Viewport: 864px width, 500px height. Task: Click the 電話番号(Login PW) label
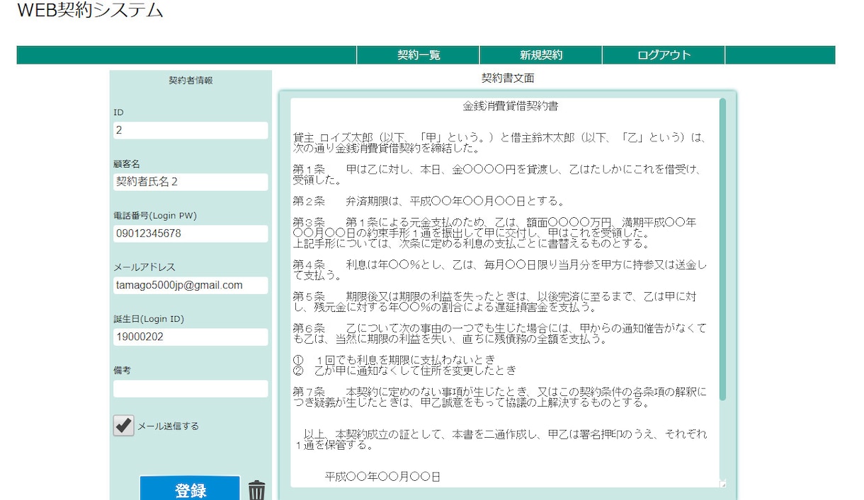[154, 216]
